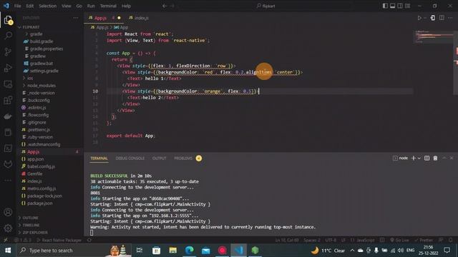This screenshot has width=458, height=257.
Task: Open the Run and Debug view
Action: [x=8, y=68]
